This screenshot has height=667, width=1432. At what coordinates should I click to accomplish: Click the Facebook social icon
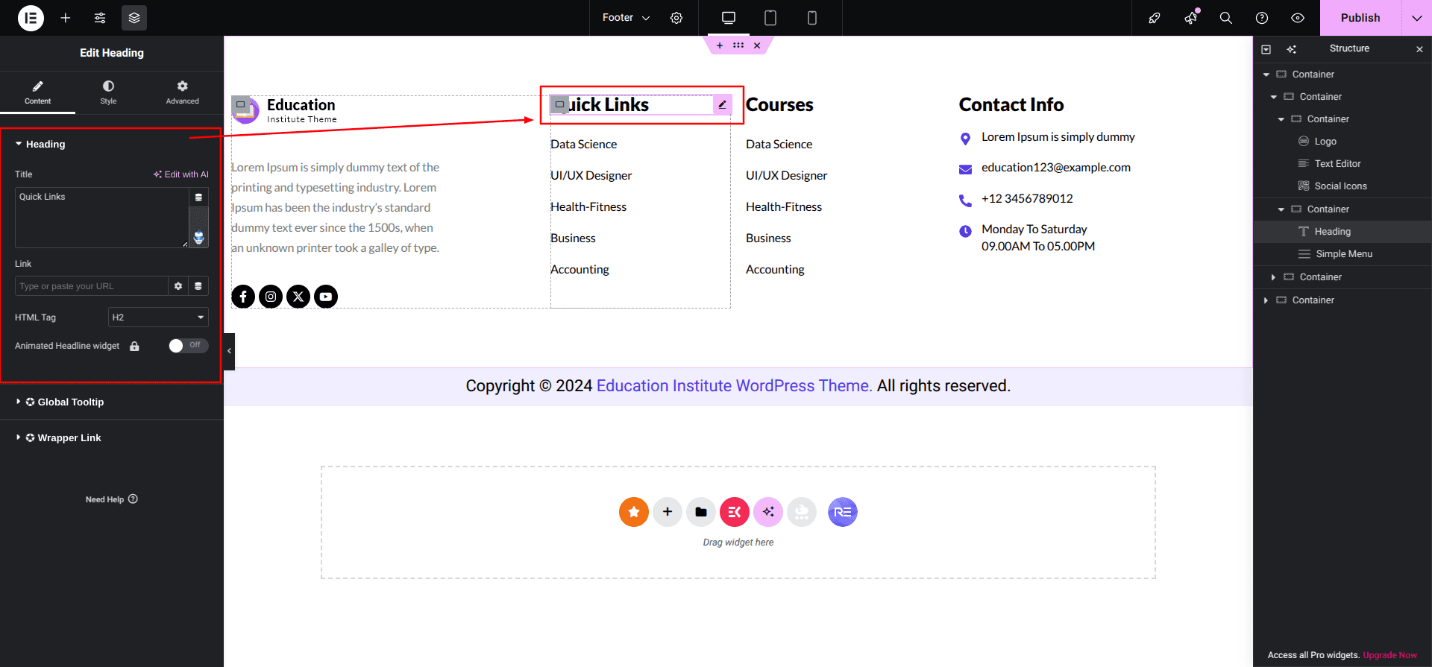(x=243, y=297)
